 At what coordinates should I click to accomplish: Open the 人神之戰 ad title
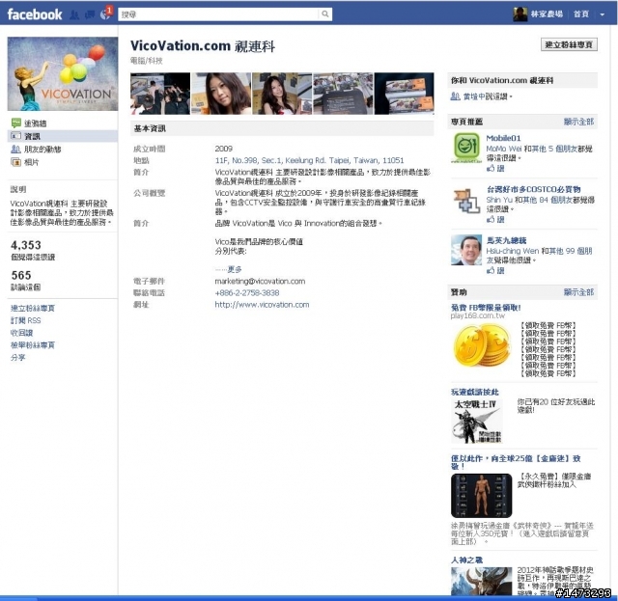click(466, 560)
